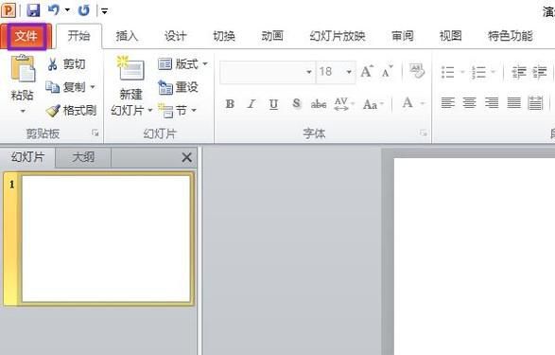Click the Columns icon in paragraph group
555x355 pixels.
click(x=535, y=103)
